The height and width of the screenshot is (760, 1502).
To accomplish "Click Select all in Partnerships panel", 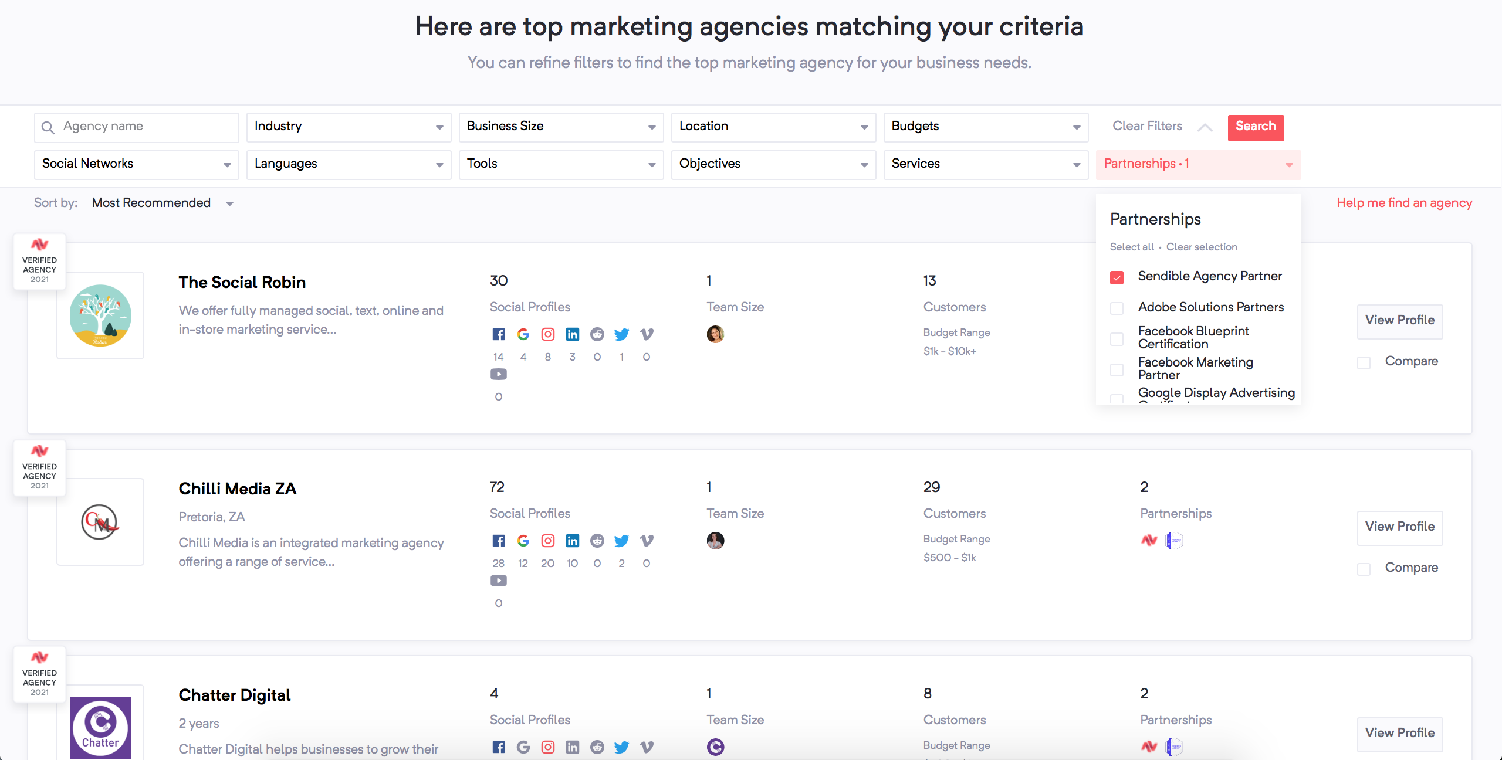I will 1132,247.
